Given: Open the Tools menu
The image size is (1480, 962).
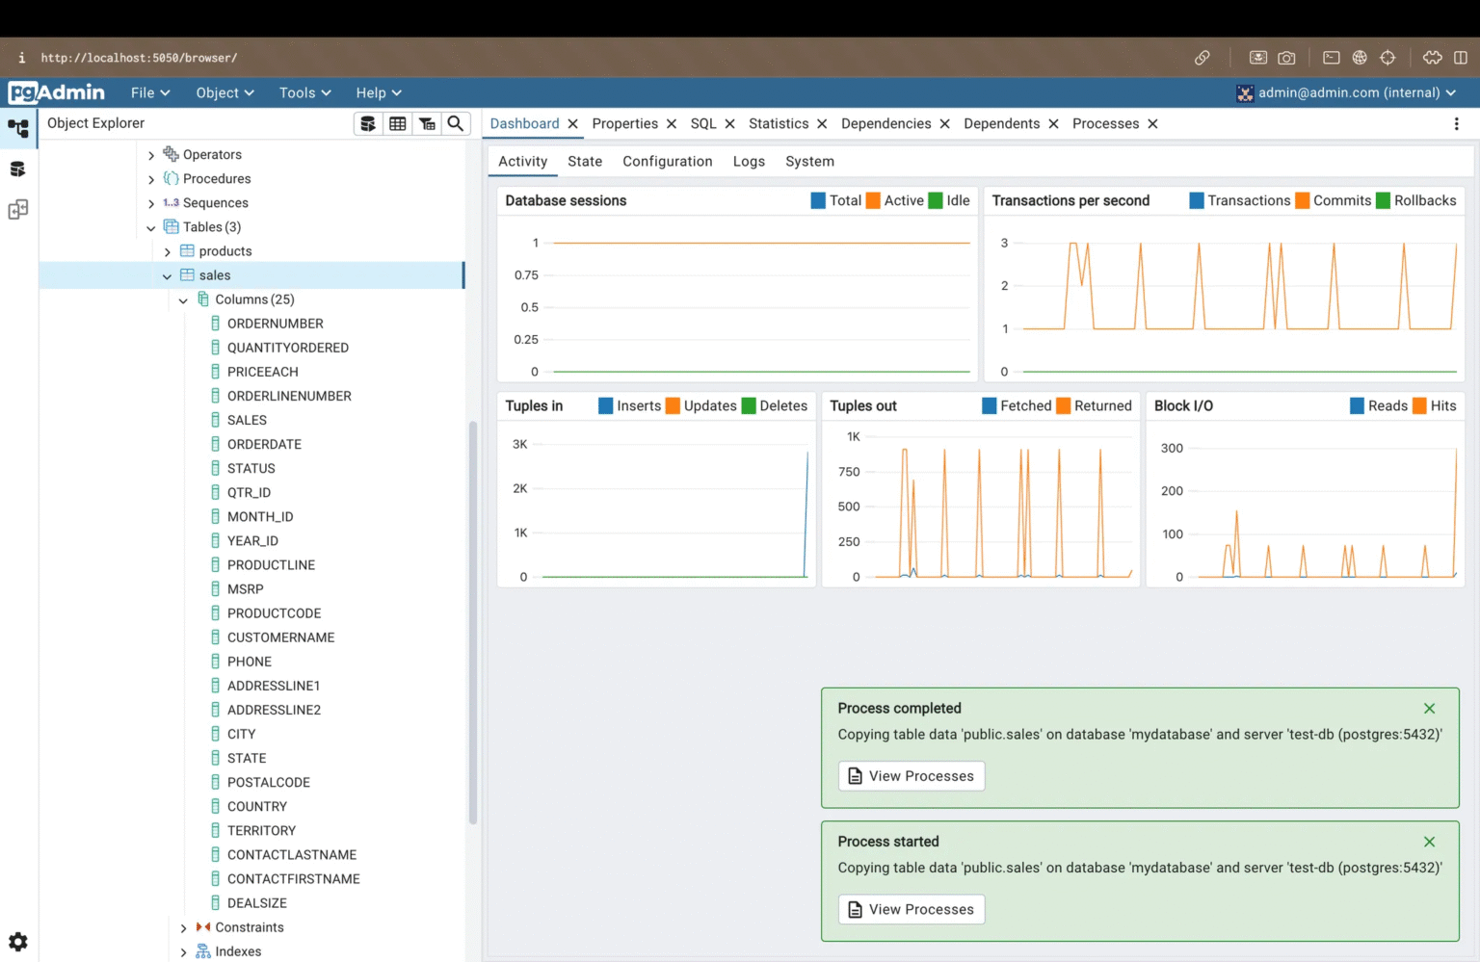Looking at the screenshot, I should click(304, 92).
